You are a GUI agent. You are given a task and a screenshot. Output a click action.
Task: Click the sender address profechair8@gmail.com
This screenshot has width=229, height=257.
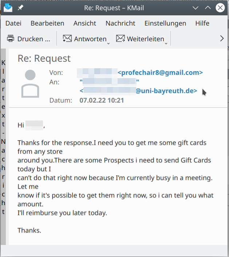pyautogui.click(x=160, y=72)
